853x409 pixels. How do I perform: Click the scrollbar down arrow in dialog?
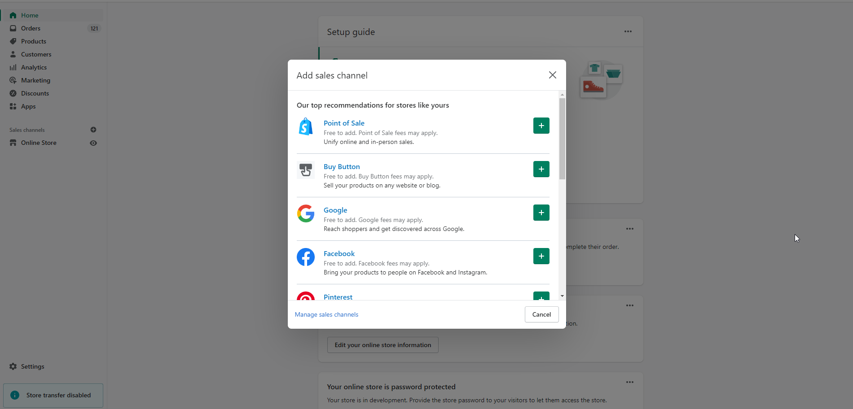pos(562,296)
